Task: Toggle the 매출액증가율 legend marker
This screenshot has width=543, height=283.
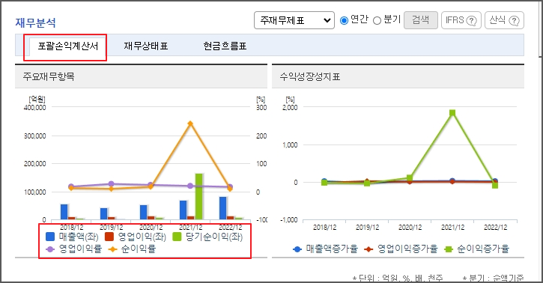Action: click(297, 249)
